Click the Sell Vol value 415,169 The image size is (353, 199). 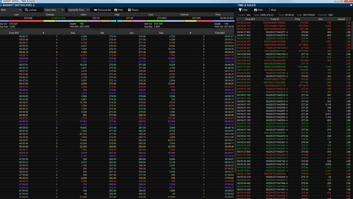(158, 24)
